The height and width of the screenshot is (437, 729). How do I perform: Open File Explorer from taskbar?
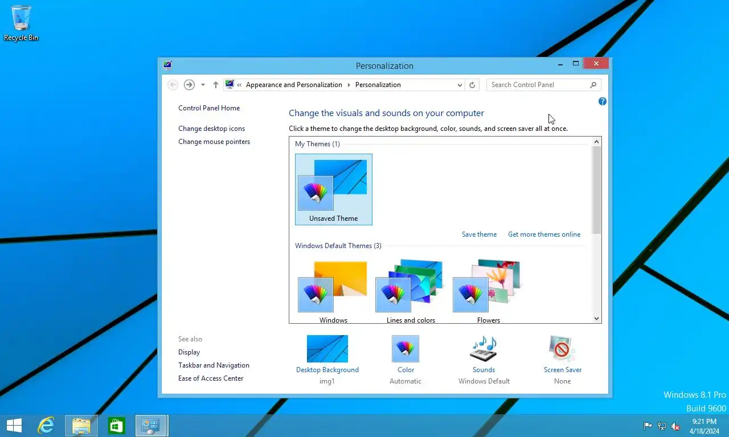coord(81,426)
